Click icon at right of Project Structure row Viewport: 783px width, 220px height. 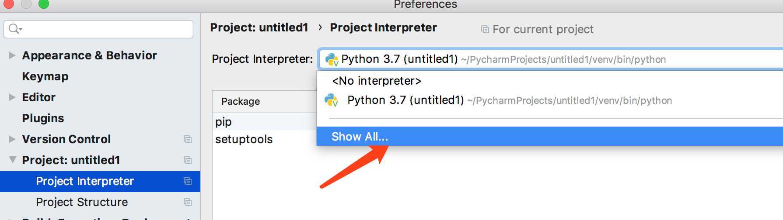coord(188,202)
